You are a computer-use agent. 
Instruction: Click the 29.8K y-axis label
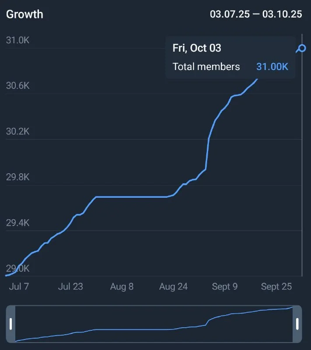click(18, 177)
